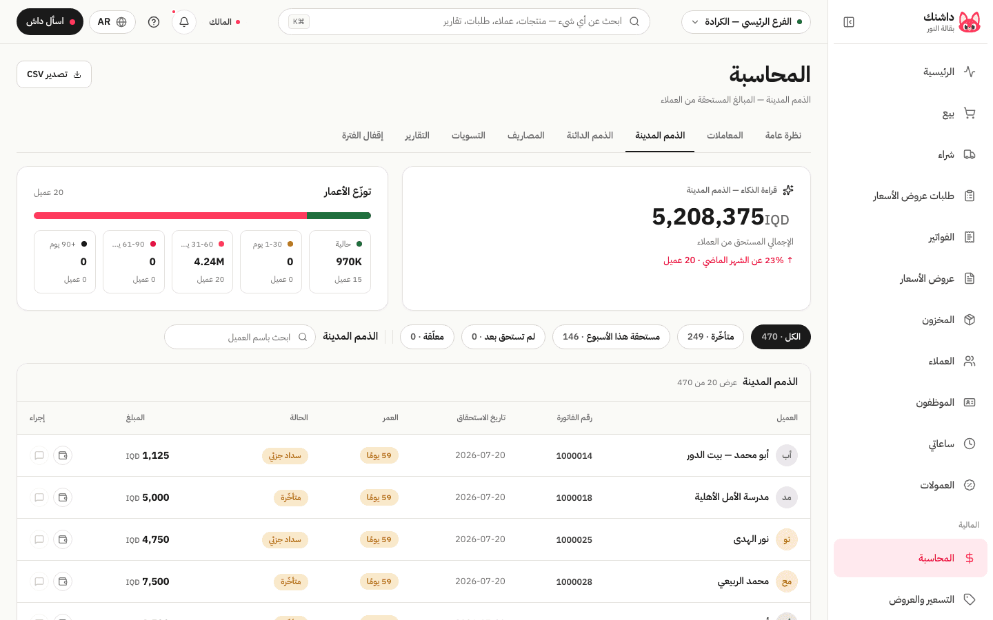Open comment icon for invoice 1000028
The image size is (993, 620).
[39, 581]
